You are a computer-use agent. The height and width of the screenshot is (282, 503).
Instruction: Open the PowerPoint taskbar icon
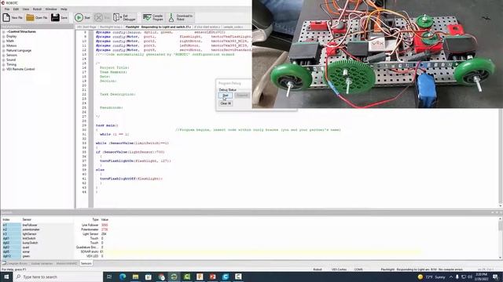(212, 277)
